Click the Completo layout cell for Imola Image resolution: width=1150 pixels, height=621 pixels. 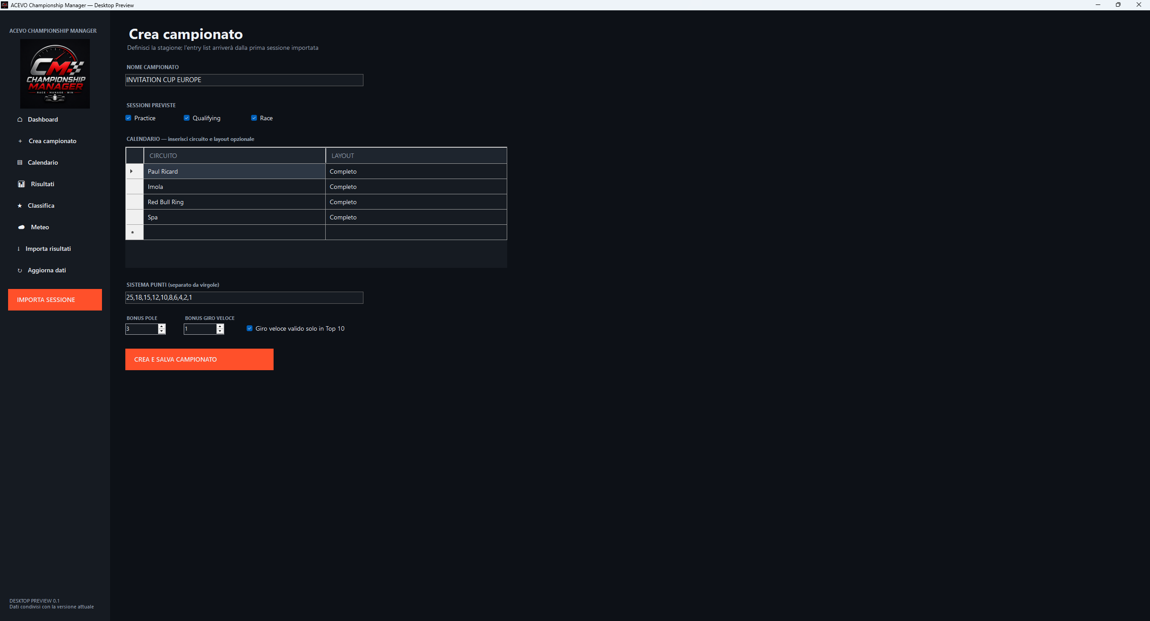click(416, 187)
